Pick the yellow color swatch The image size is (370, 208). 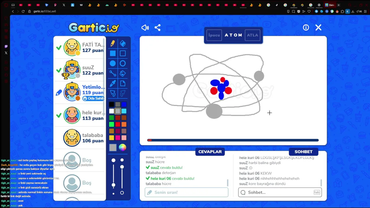point(112,138)
